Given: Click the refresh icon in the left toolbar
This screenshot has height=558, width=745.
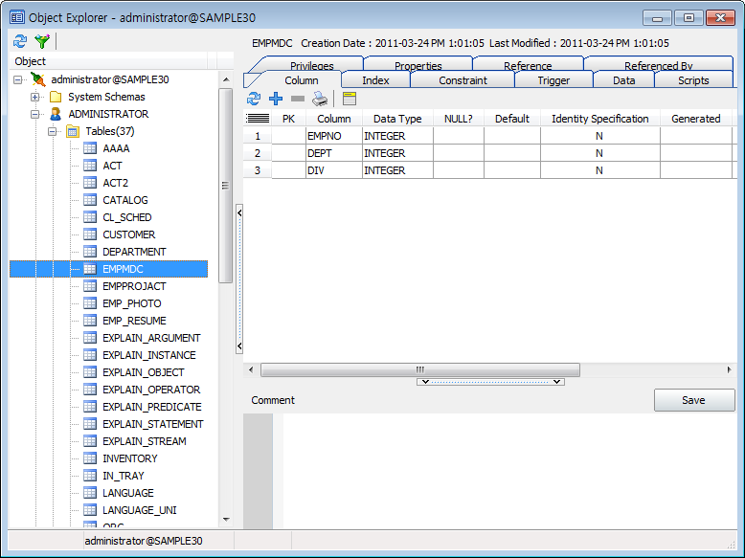Looking at the screenshot, I should (20, 41).
